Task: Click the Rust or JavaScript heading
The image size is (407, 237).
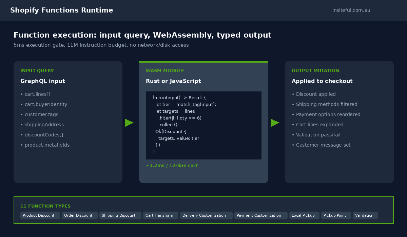Action: [x=173, y=81]
